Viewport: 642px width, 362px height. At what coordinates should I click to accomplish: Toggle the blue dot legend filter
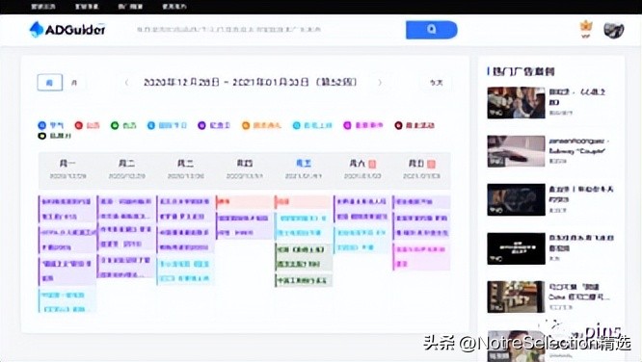tap(50, 125)
